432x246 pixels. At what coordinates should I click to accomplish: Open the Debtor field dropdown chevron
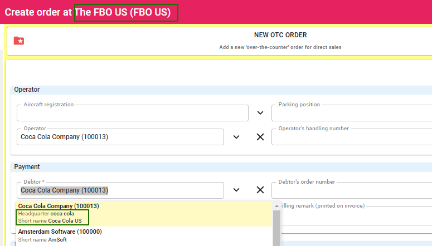(236, 190)
